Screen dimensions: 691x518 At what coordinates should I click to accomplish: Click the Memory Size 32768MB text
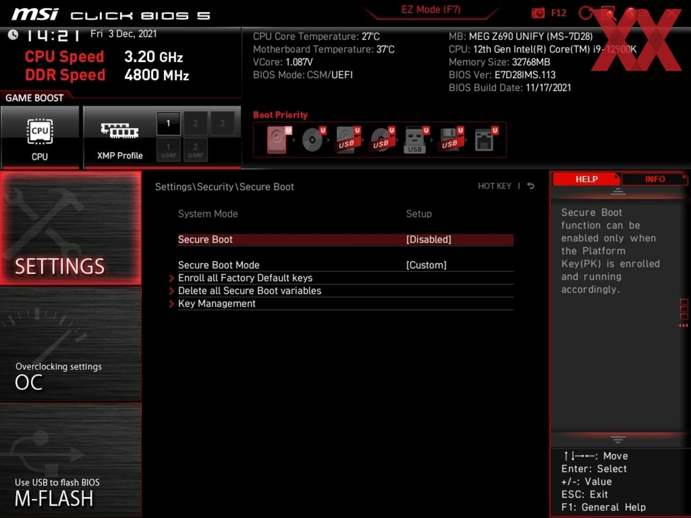pyautogui.click(x=499, y=62)
